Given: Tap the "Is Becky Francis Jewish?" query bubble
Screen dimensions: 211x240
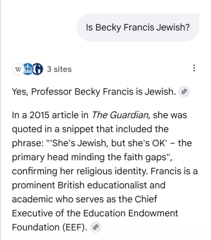Looking at the screenshot, I should [x=137, y=28].
